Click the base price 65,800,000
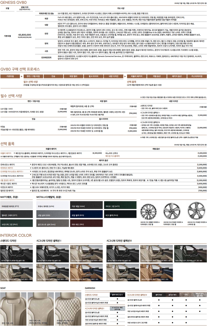This screenshot has width=207, height=326. (25, 35)
